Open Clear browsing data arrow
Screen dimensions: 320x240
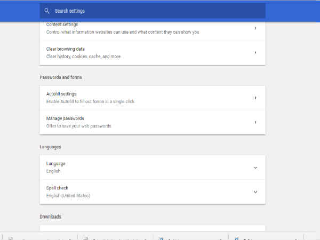[x=255, y=53]
